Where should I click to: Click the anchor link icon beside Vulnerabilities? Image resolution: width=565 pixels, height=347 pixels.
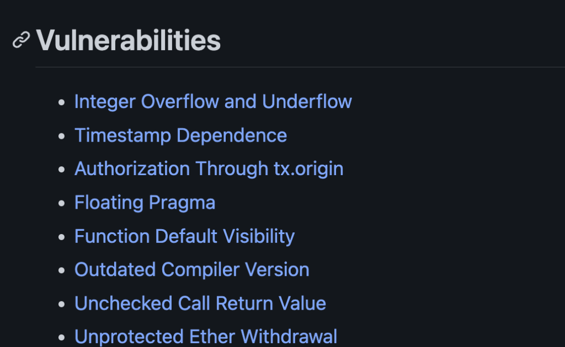pos(21,40)
